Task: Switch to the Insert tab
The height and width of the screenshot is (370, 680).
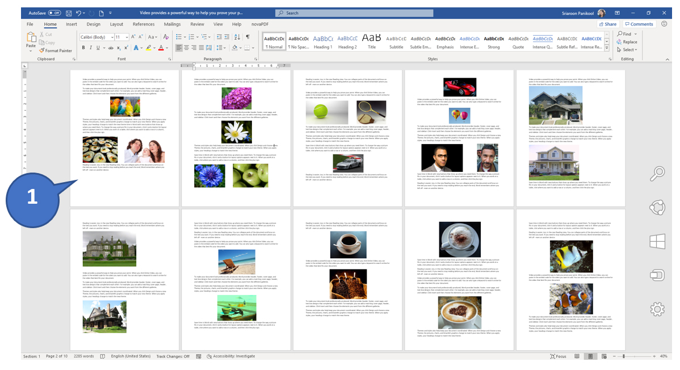Action: (72, 24)
